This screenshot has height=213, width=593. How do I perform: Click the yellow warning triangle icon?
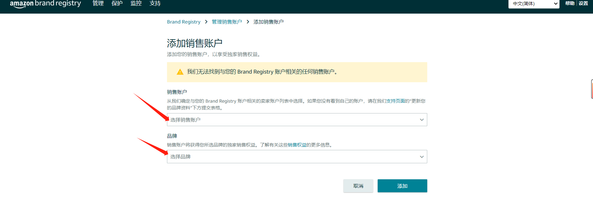tap(180, 72)
